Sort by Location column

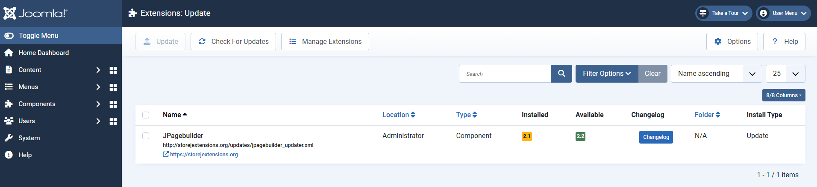coord(399,115)
